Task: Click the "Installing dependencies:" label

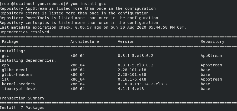Action: [x=28, y=60]
